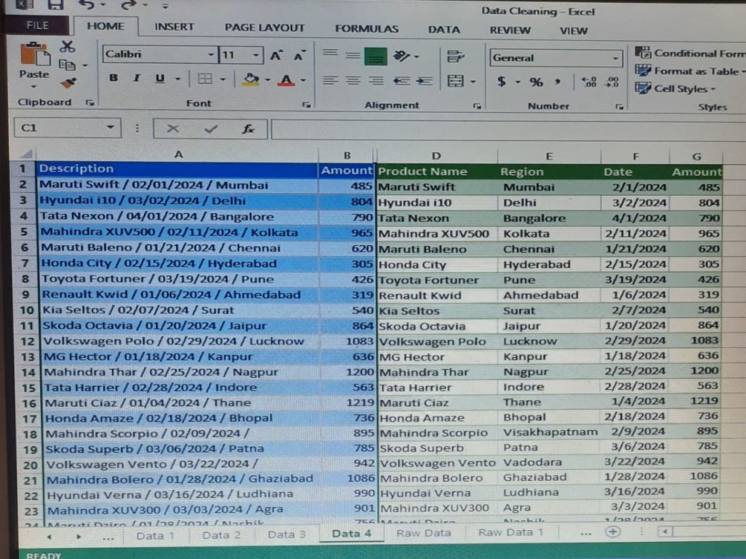Click Decrease Decimal icon
Viewport: 746px width, 559px height.
tap(612, 82)
